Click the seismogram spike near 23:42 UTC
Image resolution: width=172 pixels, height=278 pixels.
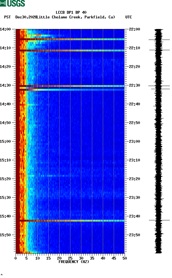click(x=159, y=220)
